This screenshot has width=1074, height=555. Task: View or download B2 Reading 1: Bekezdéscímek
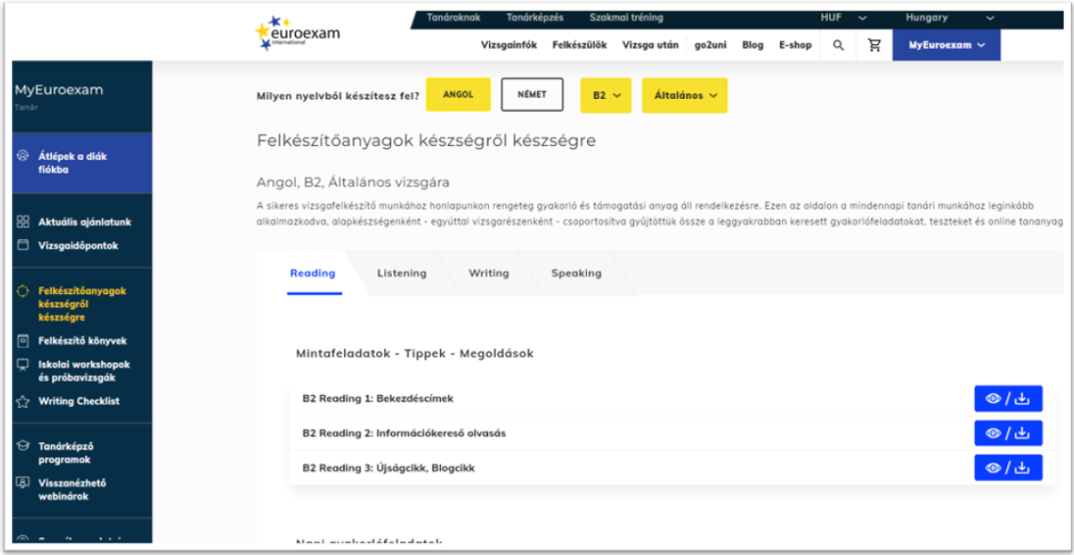[x=1008, y=399]
